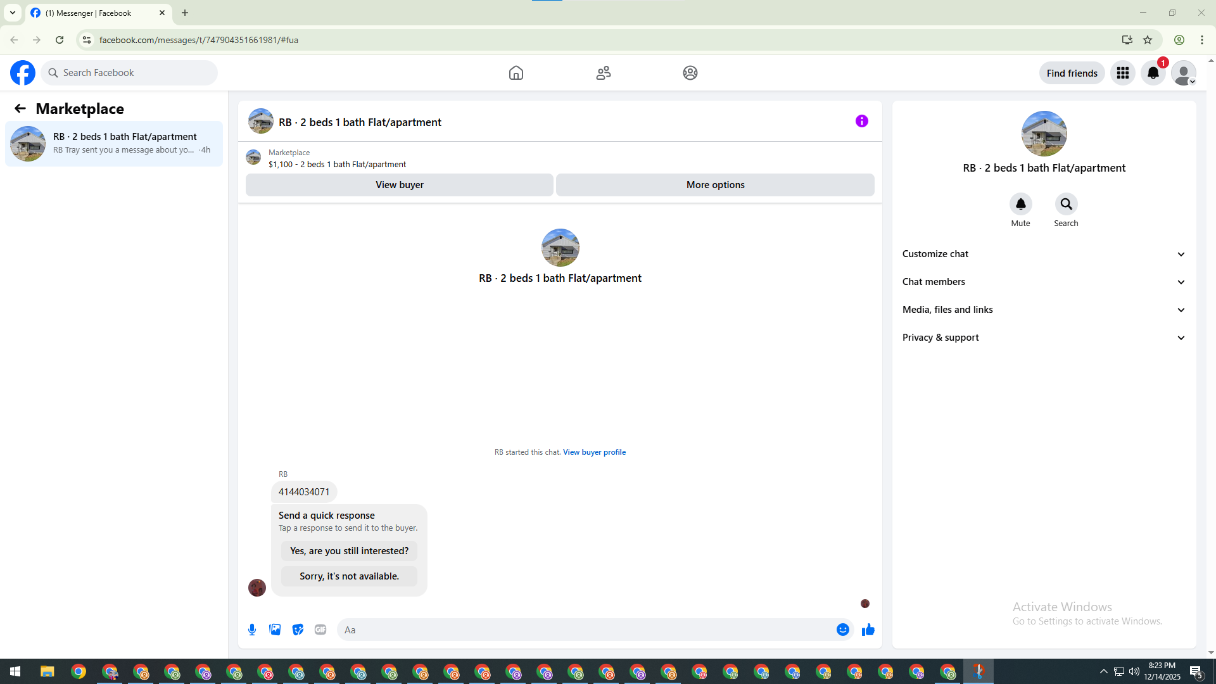Open the Friends tab
Screen dimensions: 1216x684
[x=603, y=73]
